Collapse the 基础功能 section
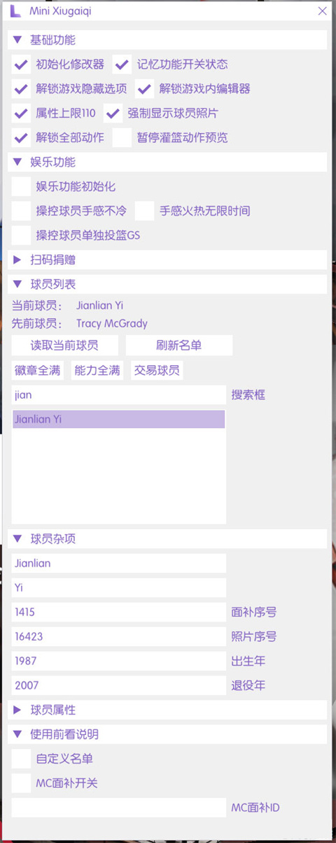Viewport: 336px width, 843px height. (x=168, y=40)
